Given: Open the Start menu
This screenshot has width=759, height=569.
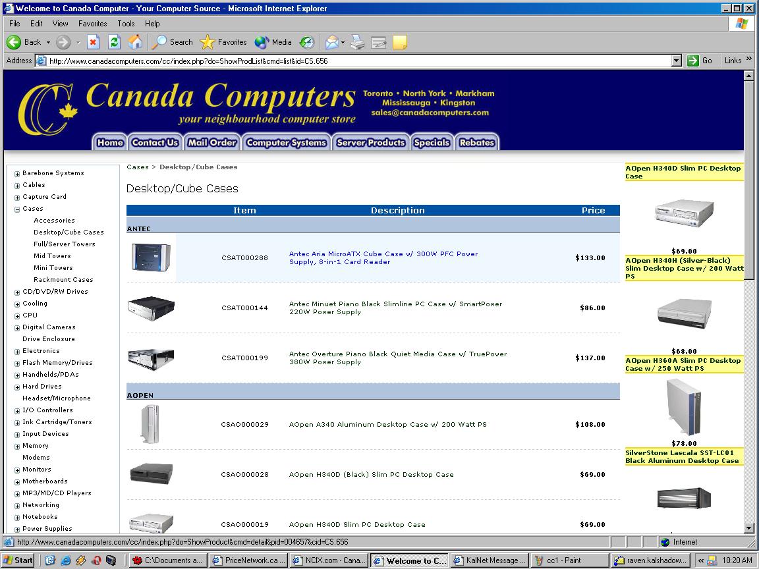Looking at the screenshot, I should point(18,560).
